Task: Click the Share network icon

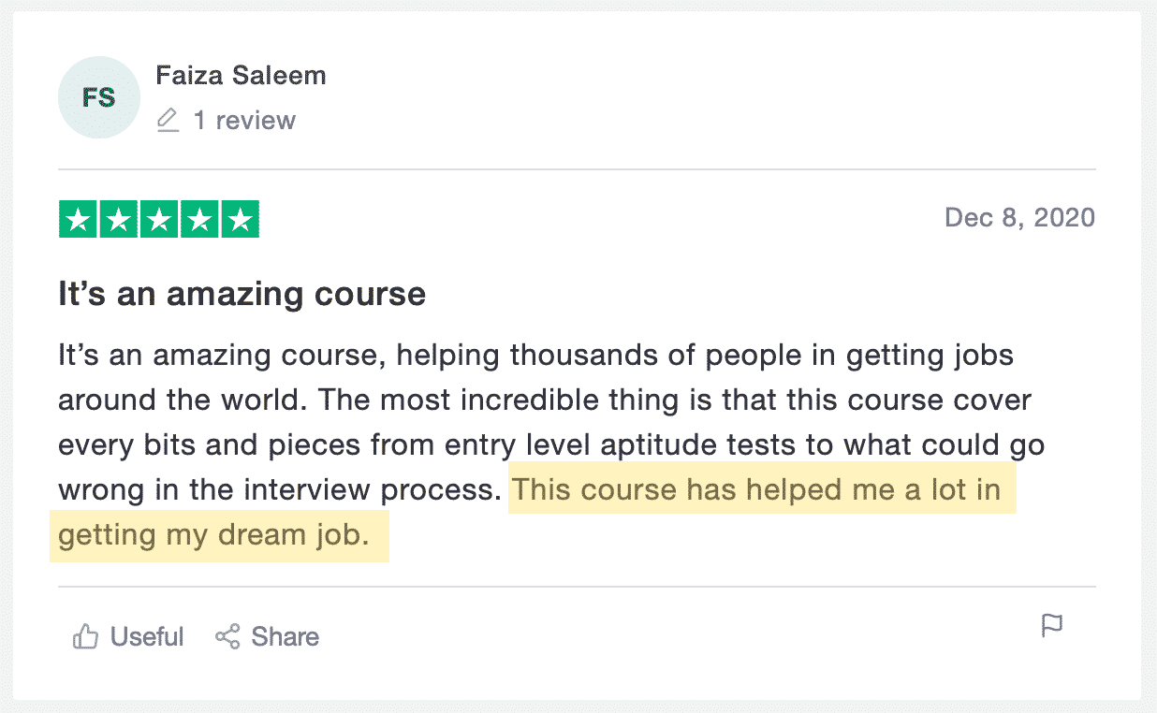Action: 227,637
